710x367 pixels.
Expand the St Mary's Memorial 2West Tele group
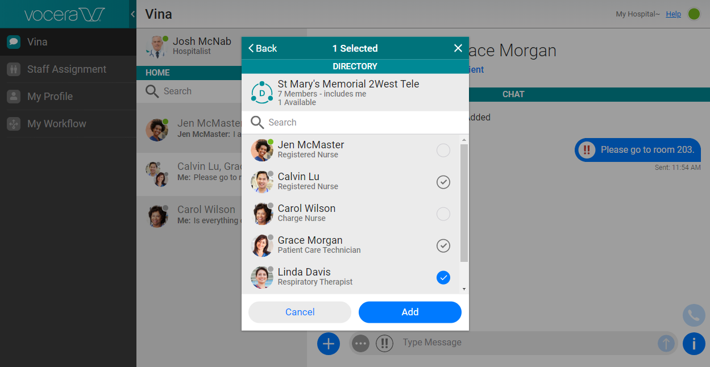click(x=348, y=91)
